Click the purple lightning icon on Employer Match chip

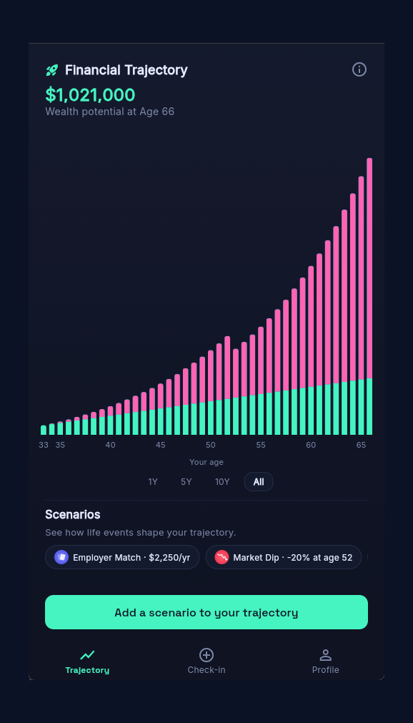point(61,557)
